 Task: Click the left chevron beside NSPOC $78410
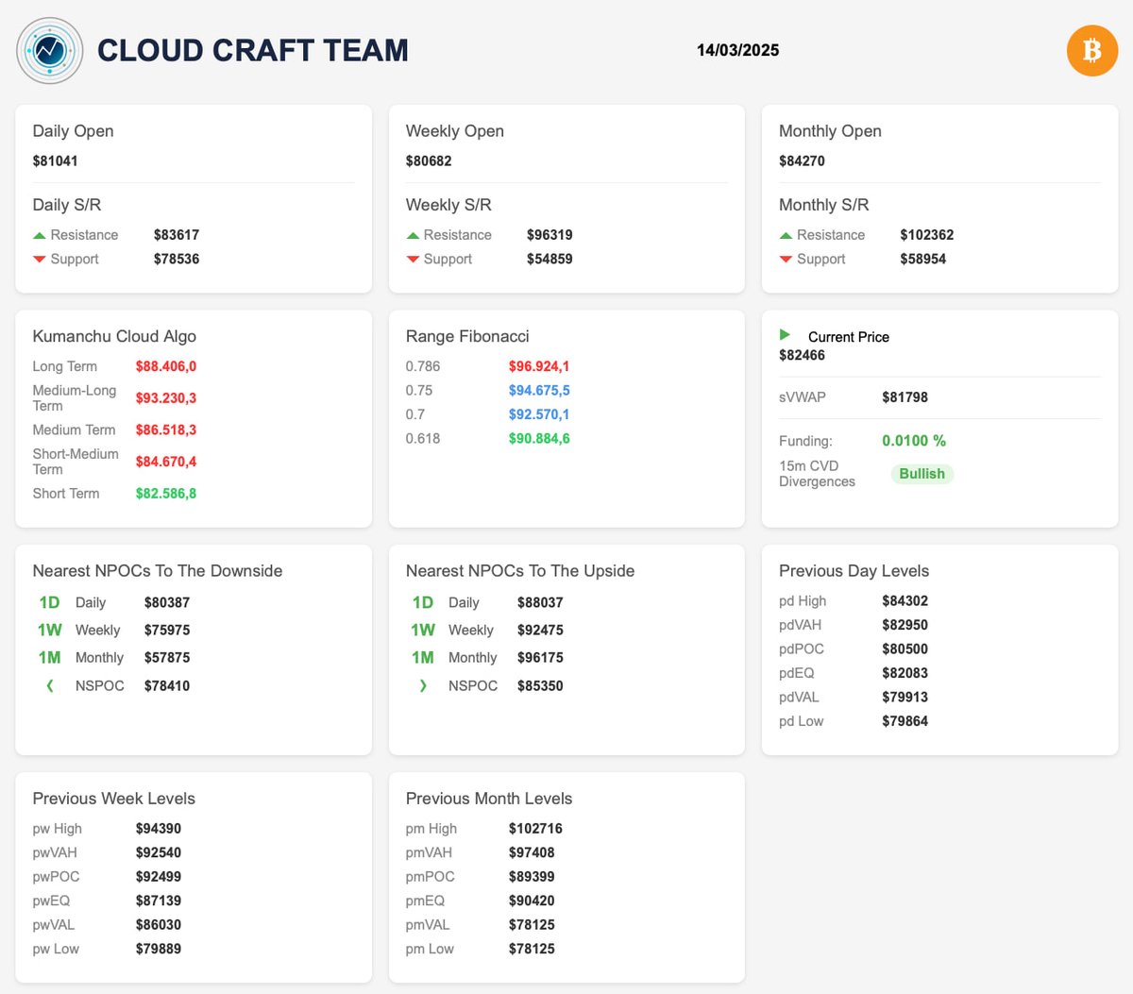click(x=49, y=686)
